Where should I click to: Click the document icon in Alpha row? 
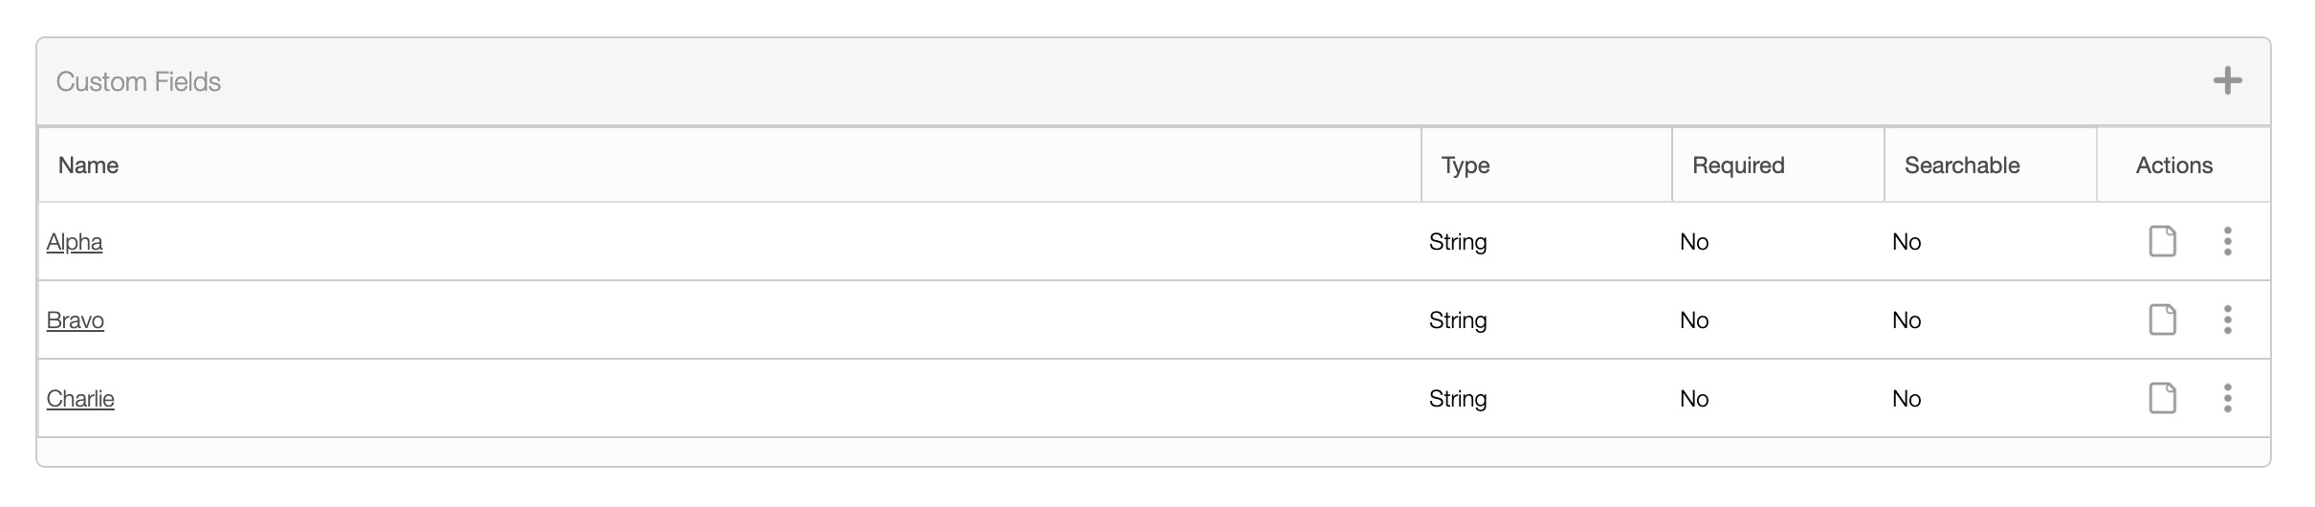tap(2162, 241)
